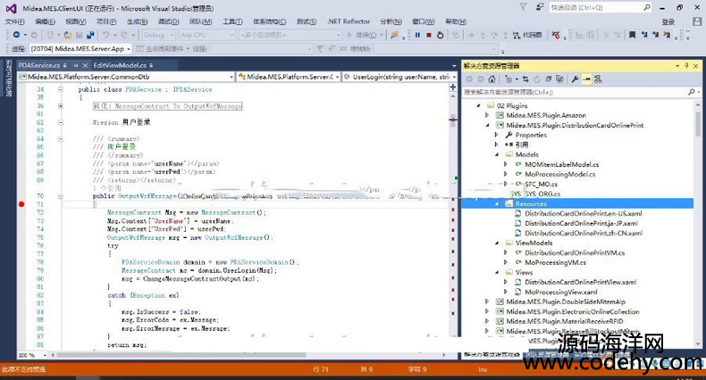Click the feedback icon beside quick launch
This screenshot has width=706, height=380.
(x=540, y=7)
